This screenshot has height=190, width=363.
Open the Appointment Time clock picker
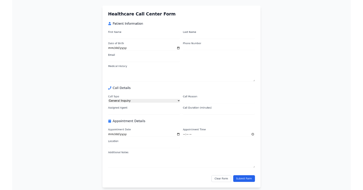coord(253,134)
